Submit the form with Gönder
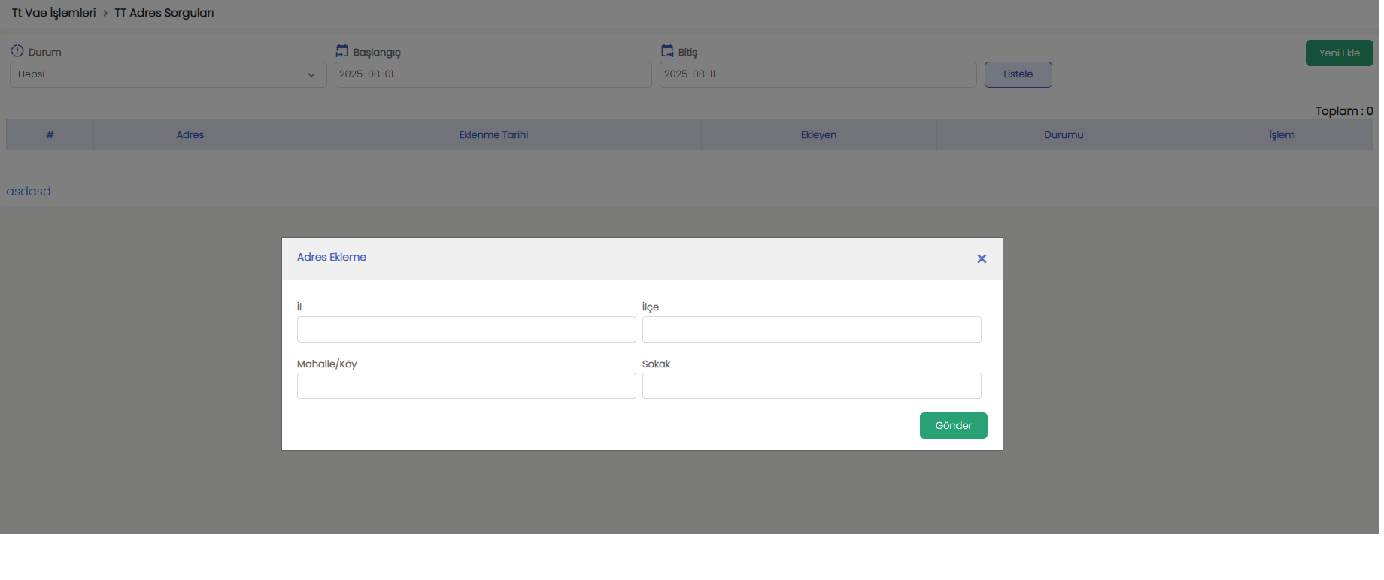Viewport: 1384px width, 580px height. (x=953, y=426)
